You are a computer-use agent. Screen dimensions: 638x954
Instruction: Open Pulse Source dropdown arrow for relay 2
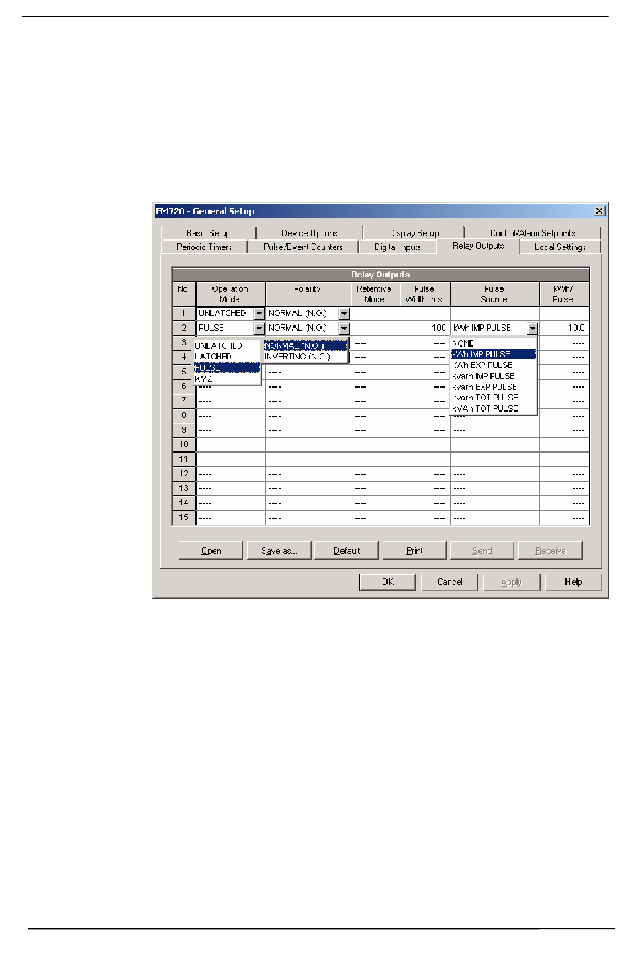click(533, 329)
